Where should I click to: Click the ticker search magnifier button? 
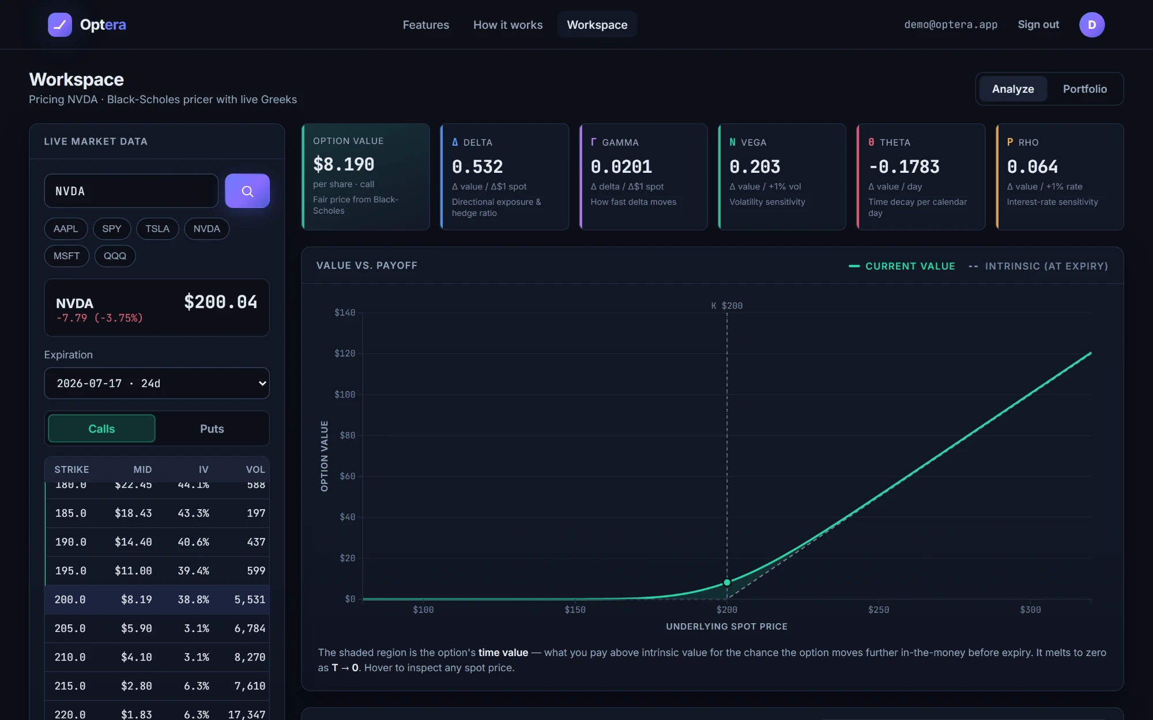pyautogui.click(x=247, y=191)
